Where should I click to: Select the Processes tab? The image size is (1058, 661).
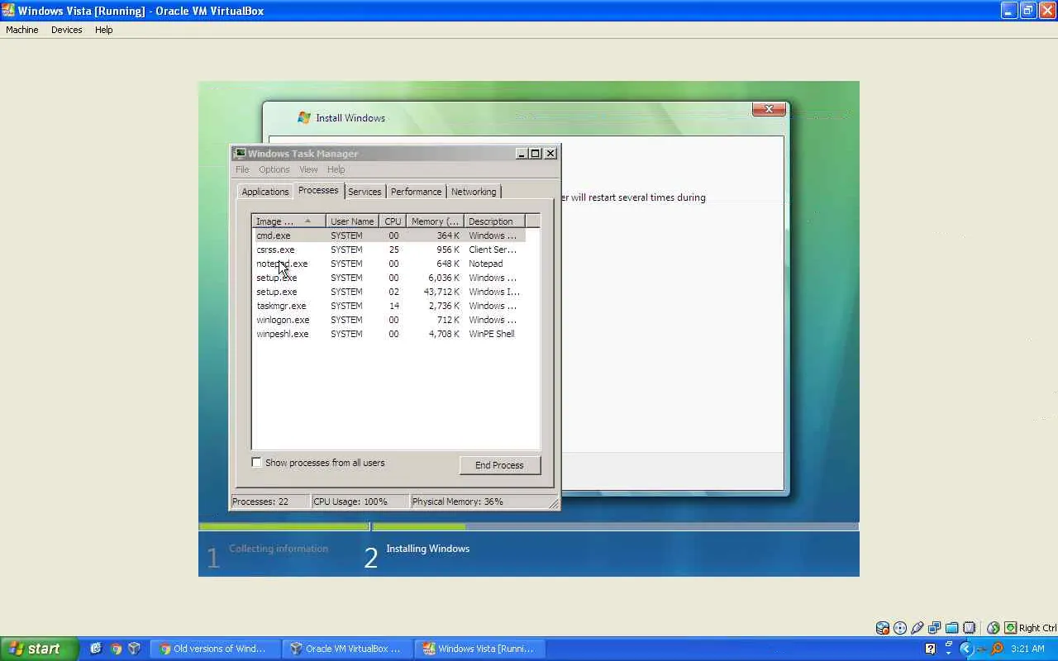[x=318, y=190]
